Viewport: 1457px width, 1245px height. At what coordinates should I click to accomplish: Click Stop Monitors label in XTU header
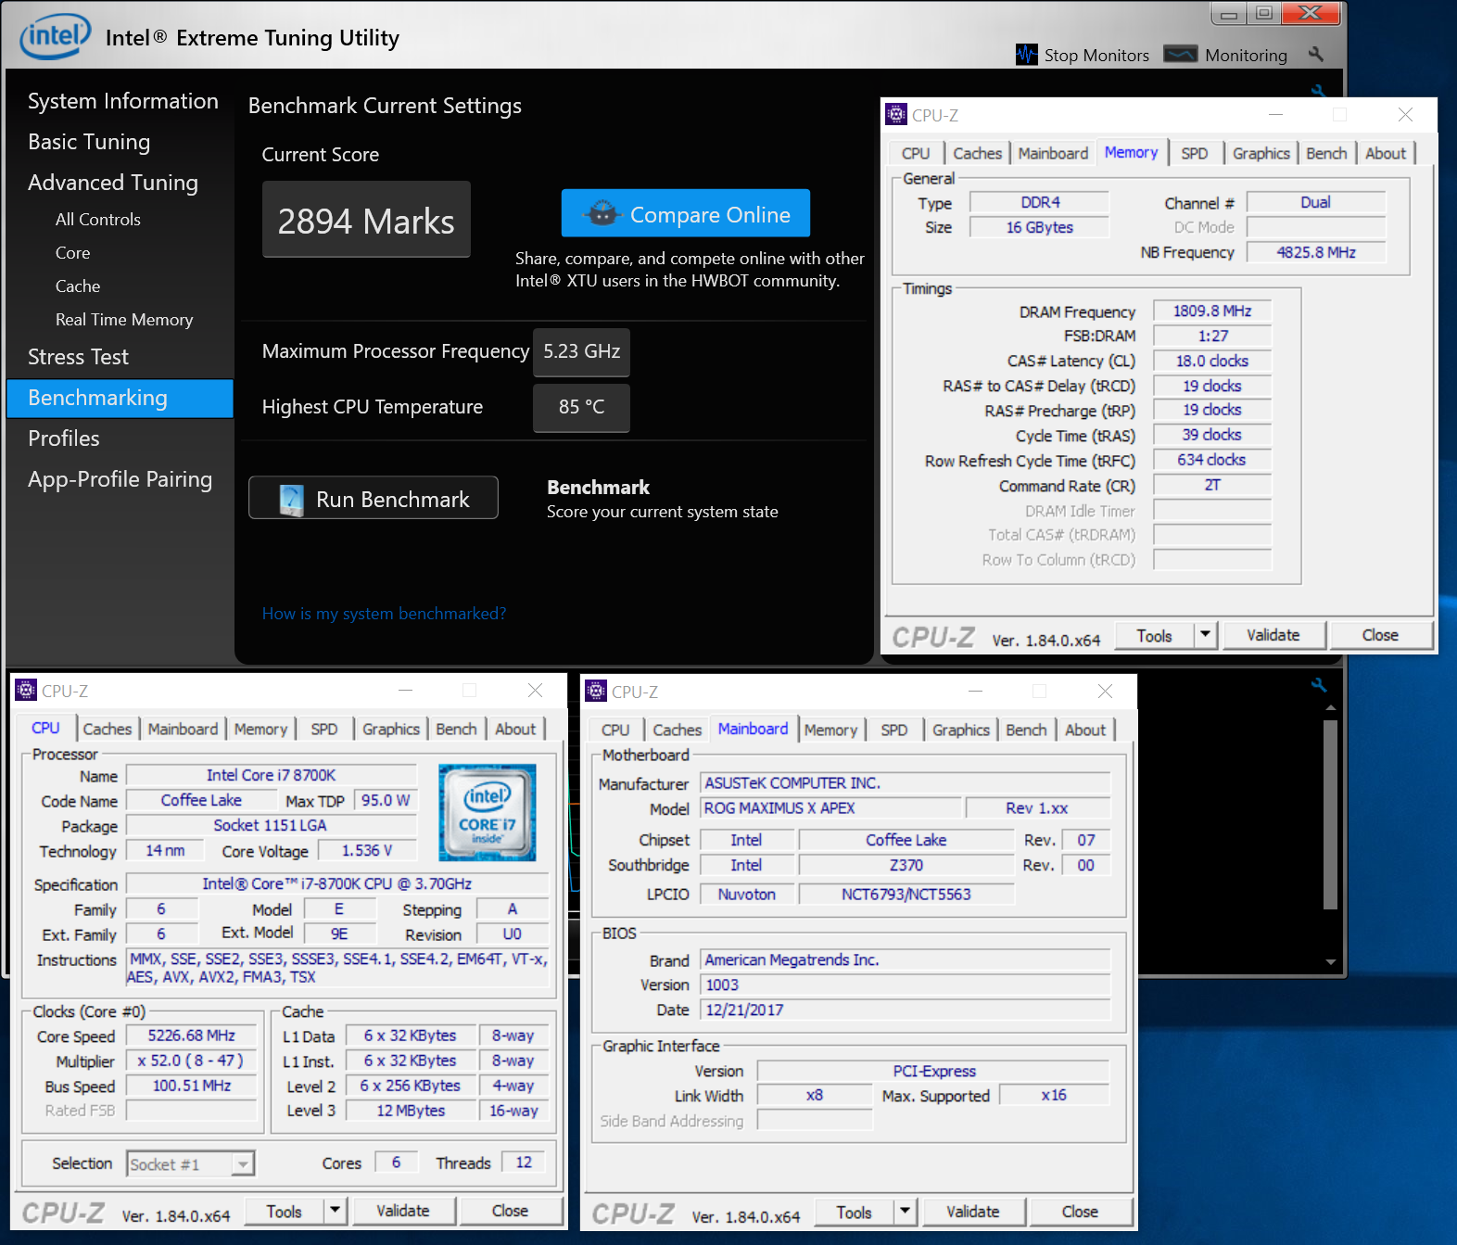tap(1096, 56)
